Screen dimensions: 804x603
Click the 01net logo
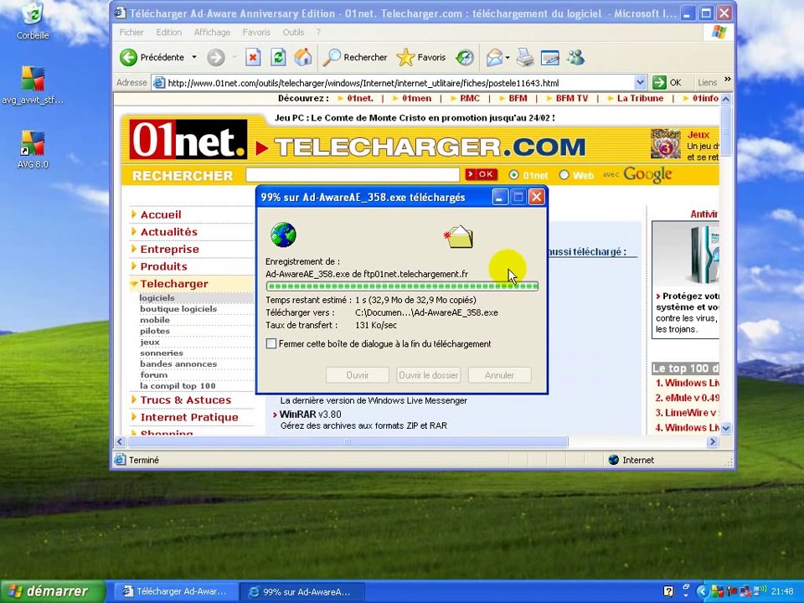(188, 140)
